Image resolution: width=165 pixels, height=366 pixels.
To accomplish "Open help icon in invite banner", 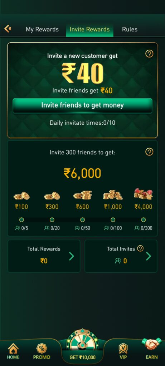I will pyautogui.click(x=149, y=54).
